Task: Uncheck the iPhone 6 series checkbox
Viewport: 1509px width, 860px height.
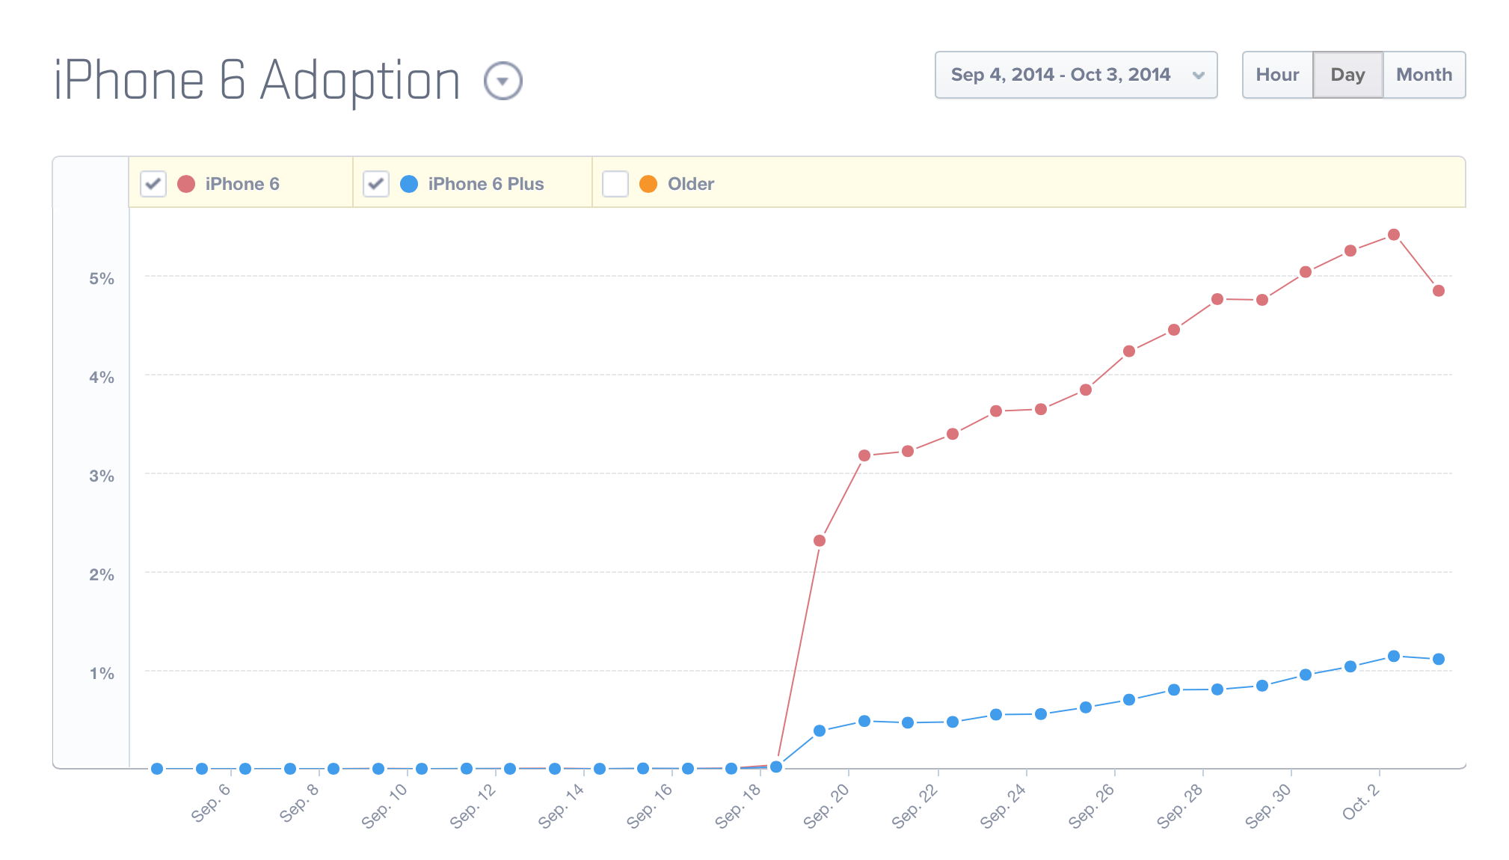Action: [x=153, y=184]
